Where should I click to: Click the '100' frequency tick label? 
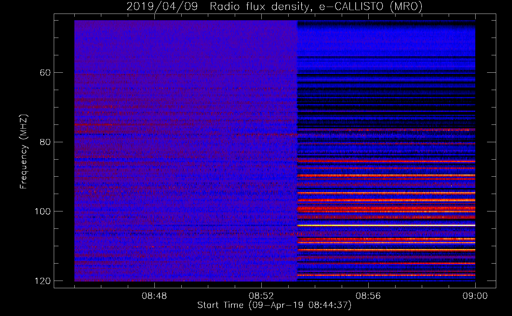[42, 211]
